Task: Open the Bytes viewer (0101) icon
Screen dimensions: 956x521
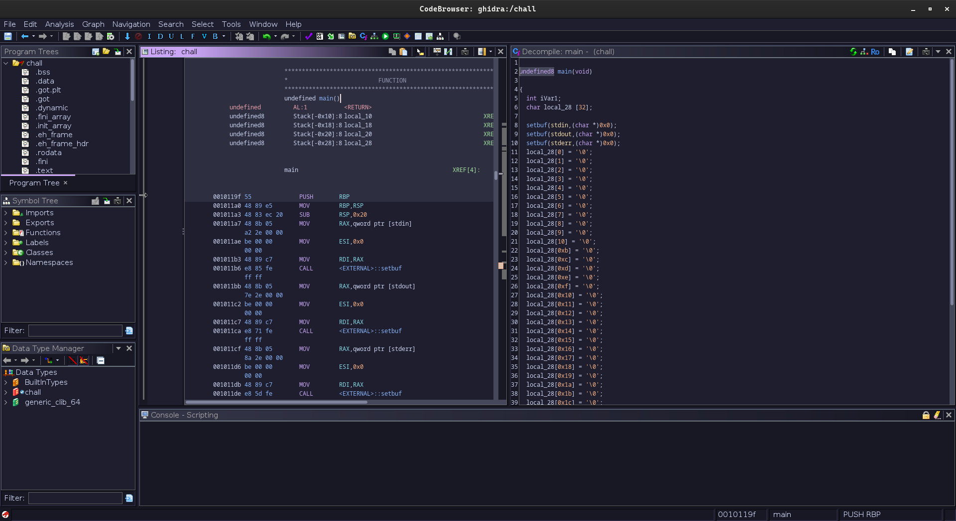Action: coord(320,36)
